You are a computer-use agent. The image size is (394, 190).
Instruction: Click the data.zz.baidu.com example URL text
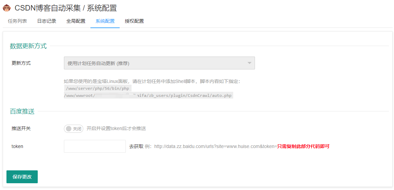(x=216, y=146)
